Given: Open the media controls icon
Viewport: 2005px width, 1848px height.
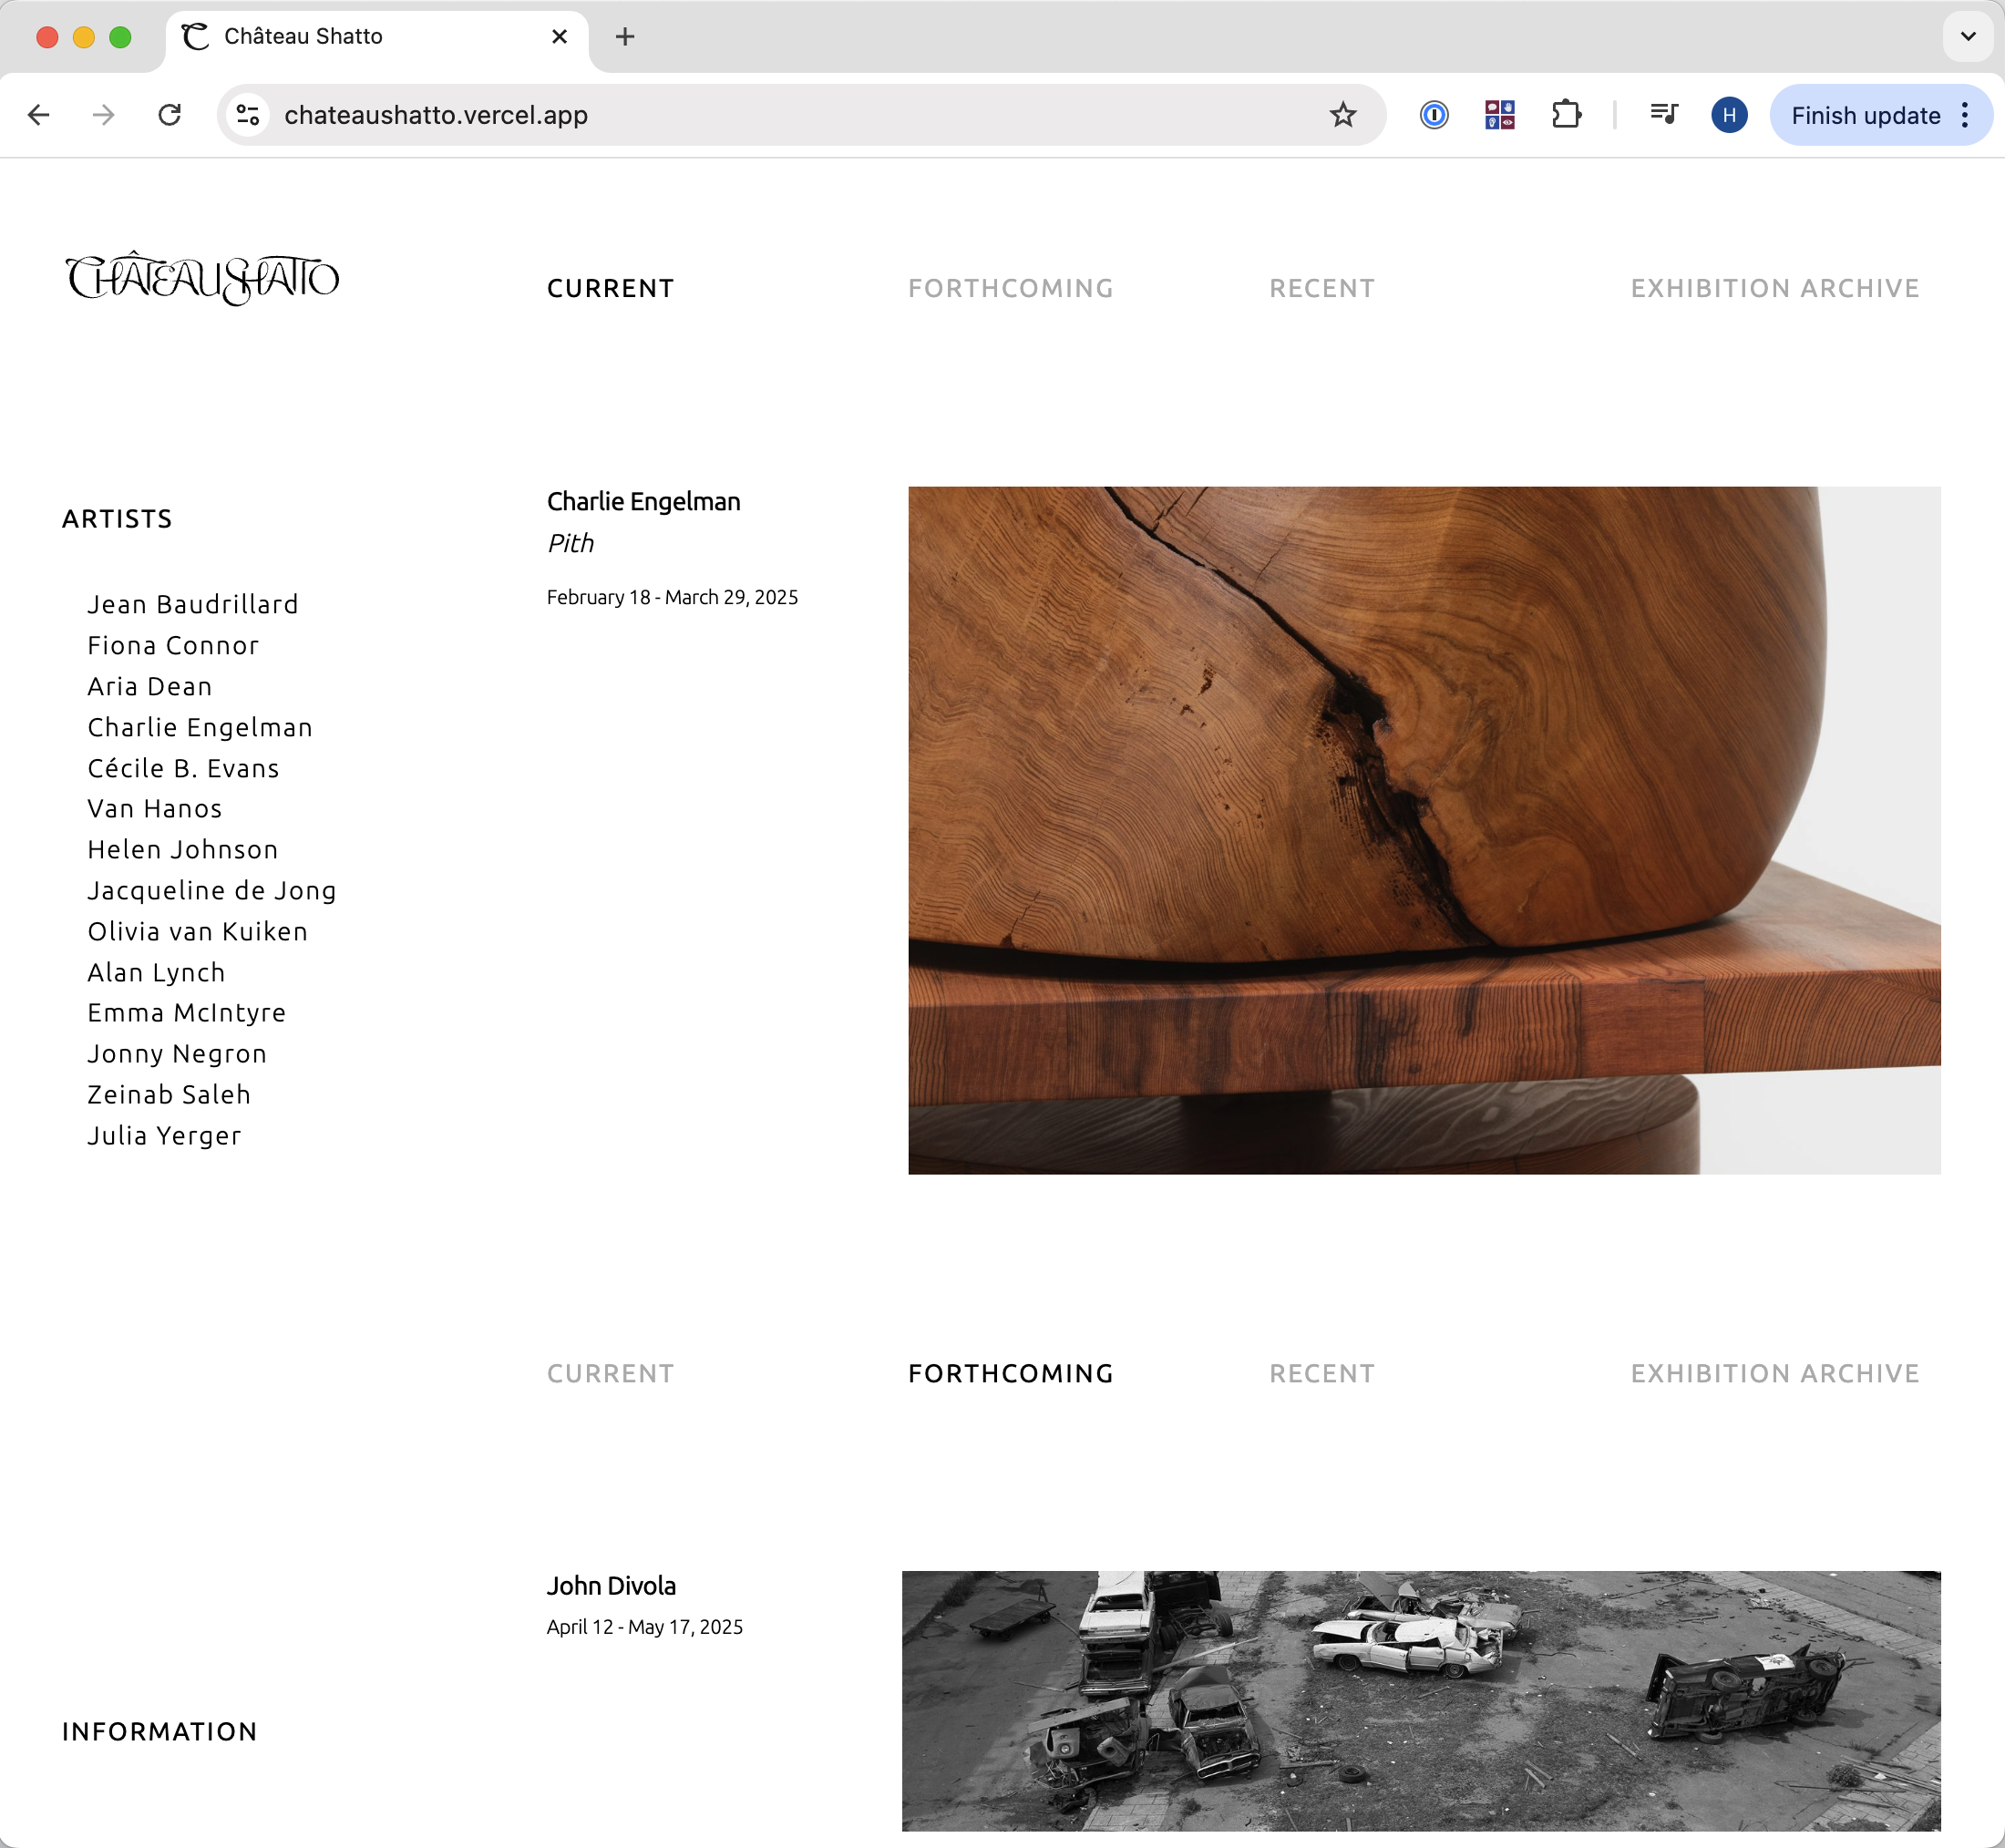Looking at the screenshot, I should click(1663, 115).
